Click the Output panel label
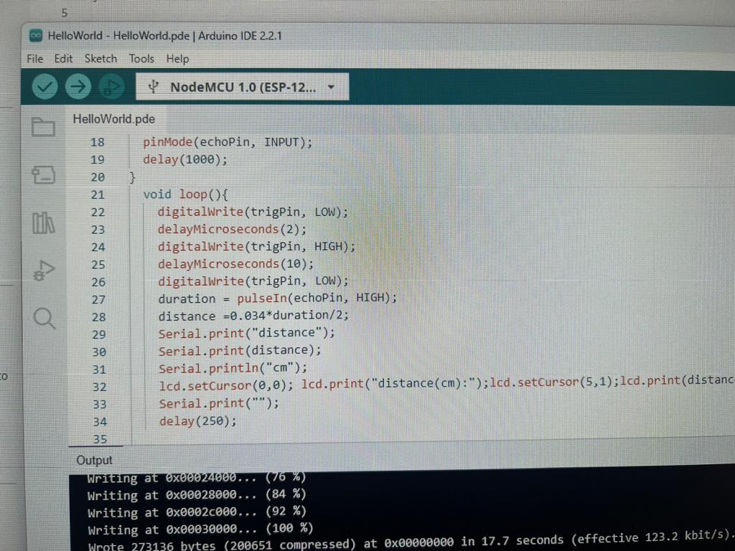This screenshot has width=735, height=551. 94,460
